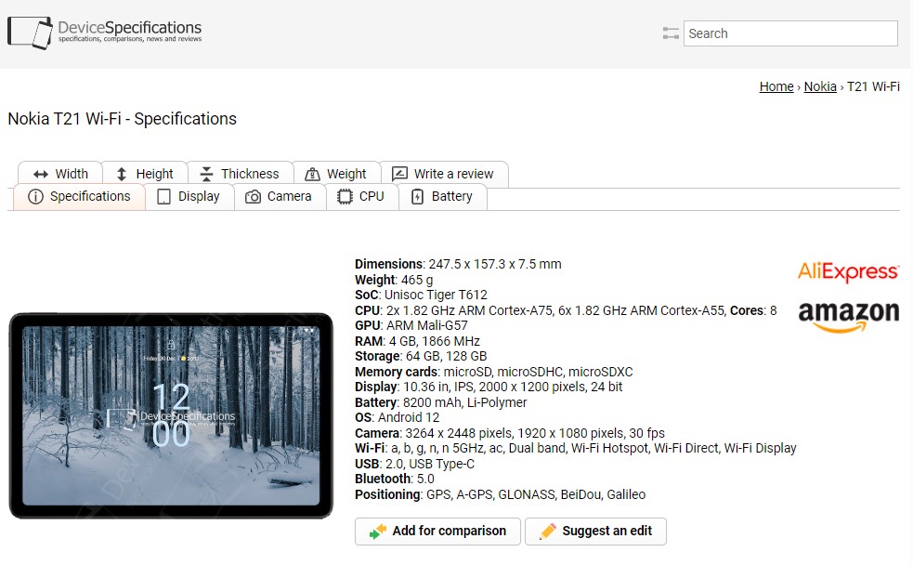Click the DeviceSpecifications site logo
This screenshot has width=913, height=565.
(x=104, y=33)
